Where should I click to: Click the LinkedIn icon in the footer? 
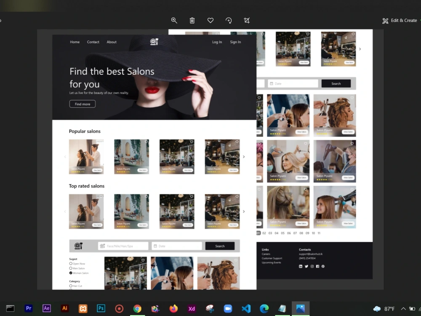point(301,266)
